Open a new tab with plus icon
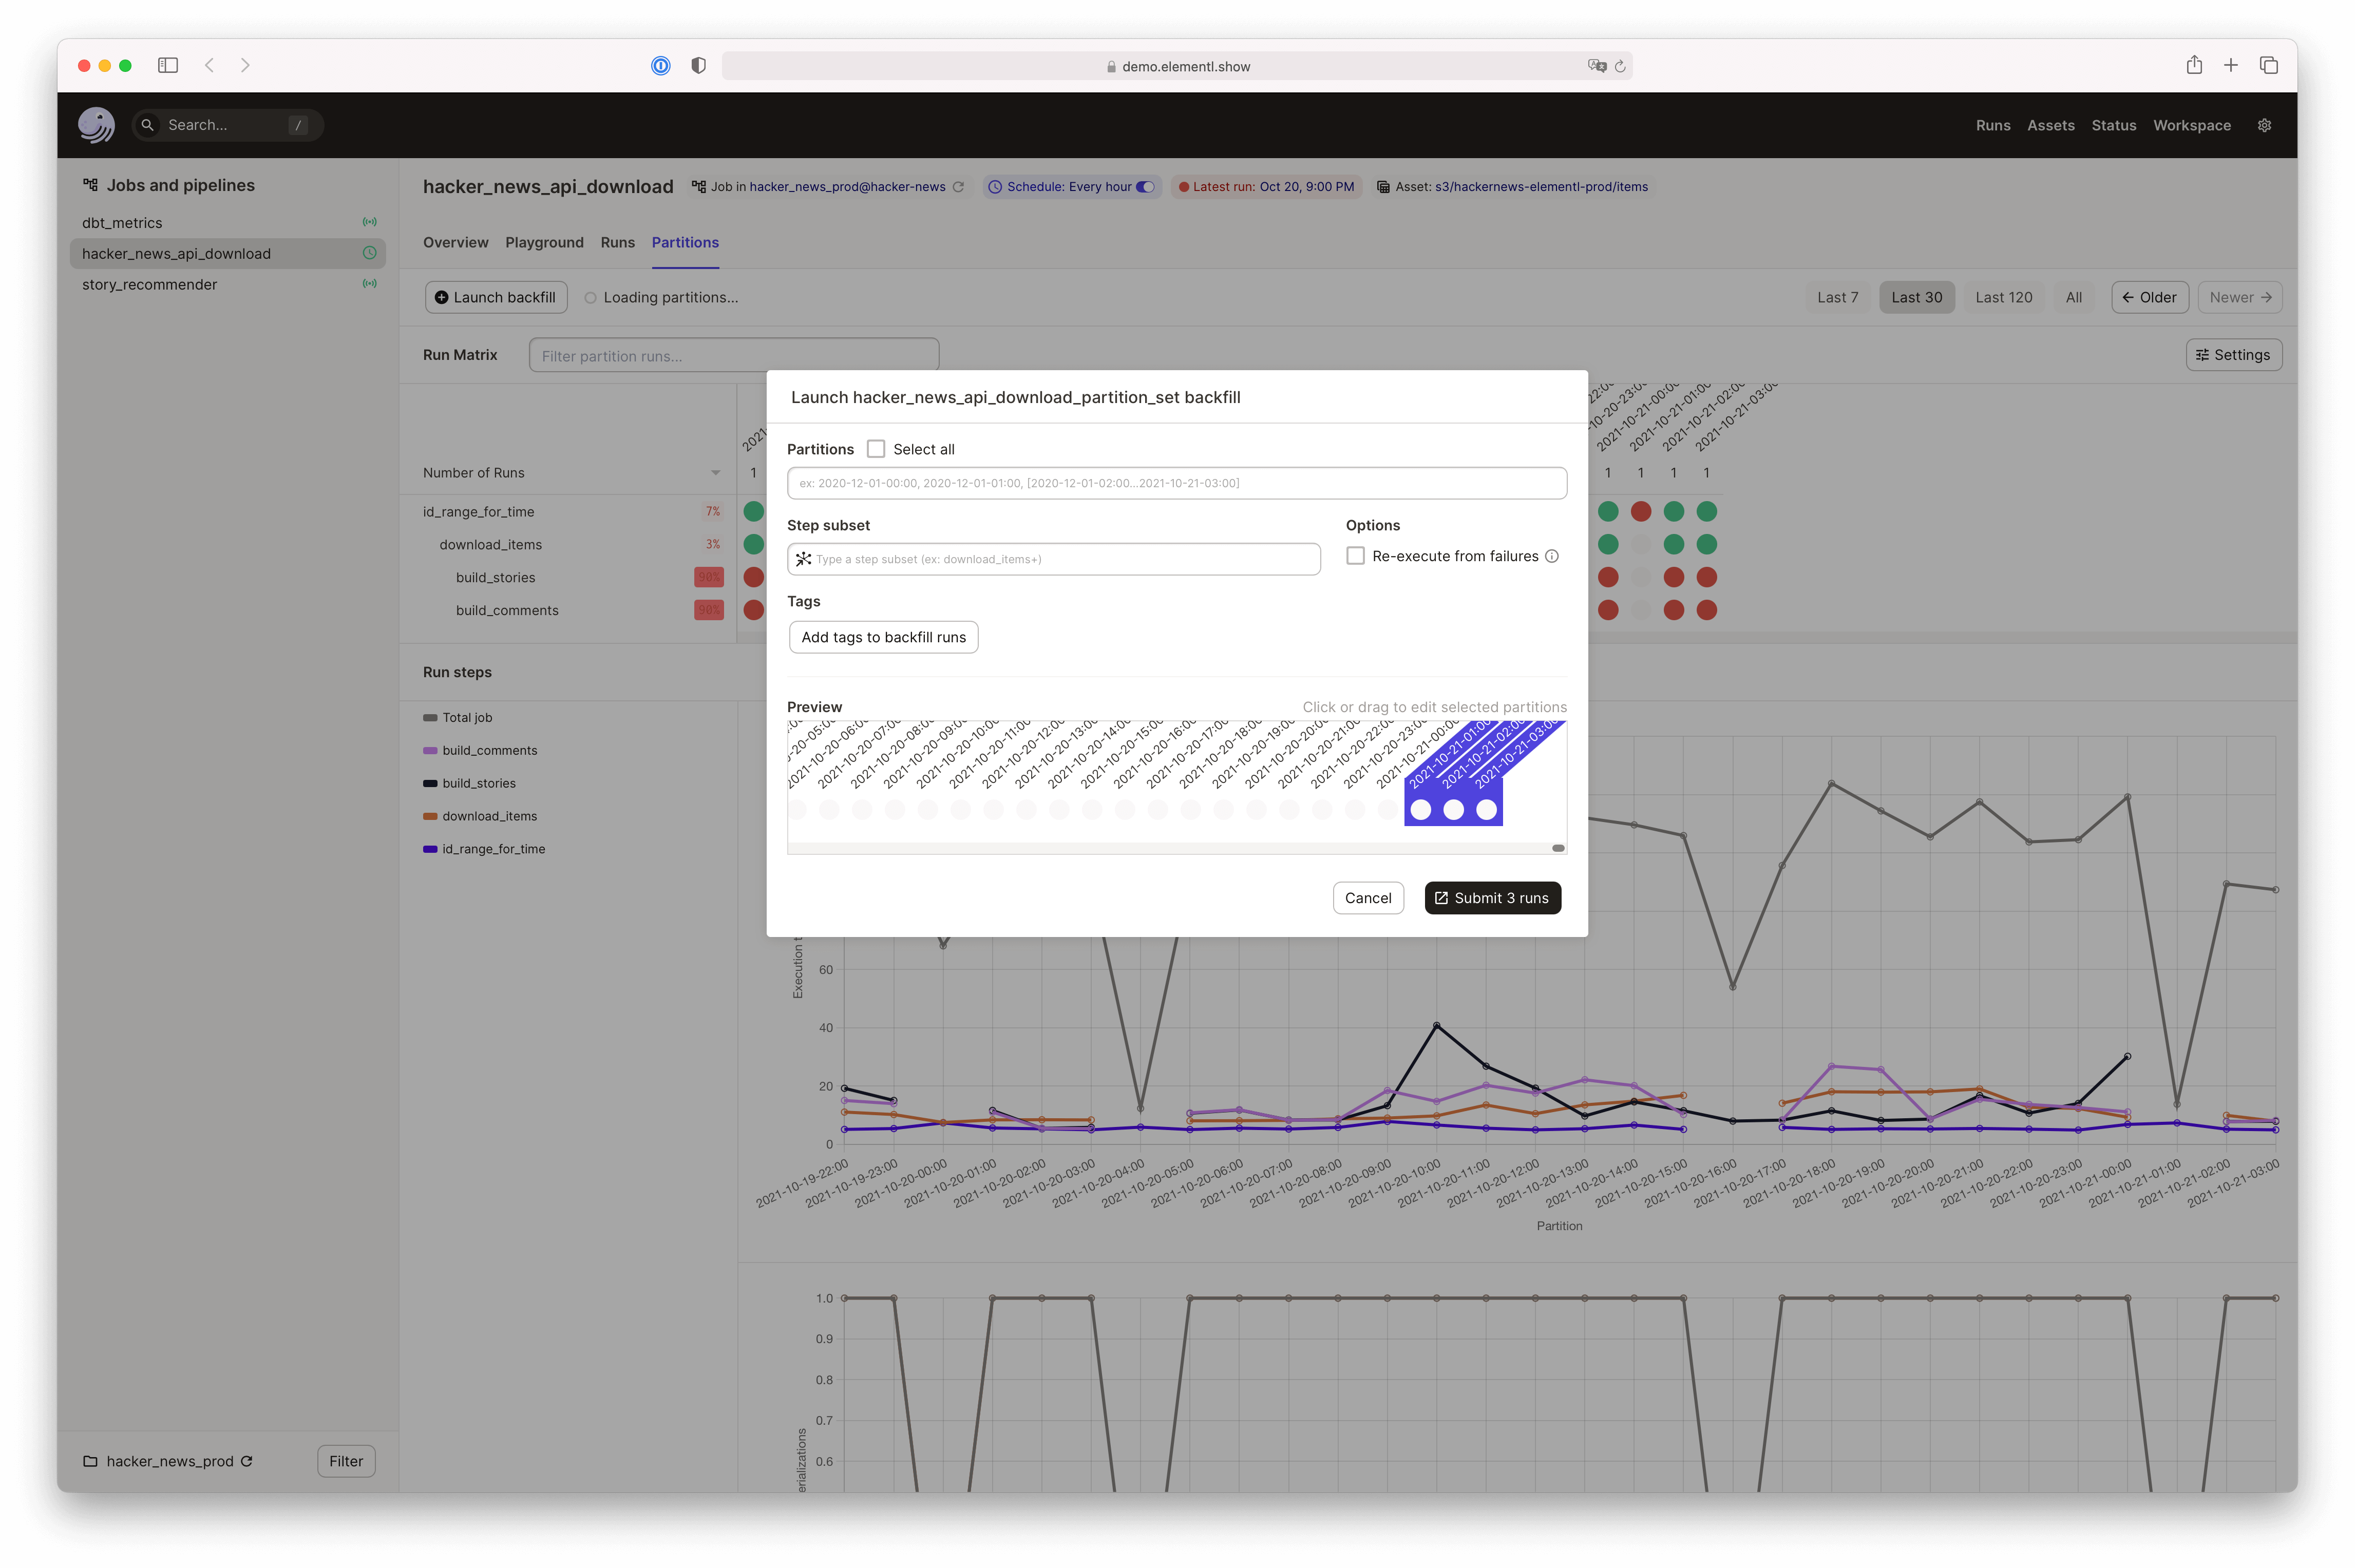This screenshot has height=1568, width=2355. pyautogui.click(x=2231, y=65)
